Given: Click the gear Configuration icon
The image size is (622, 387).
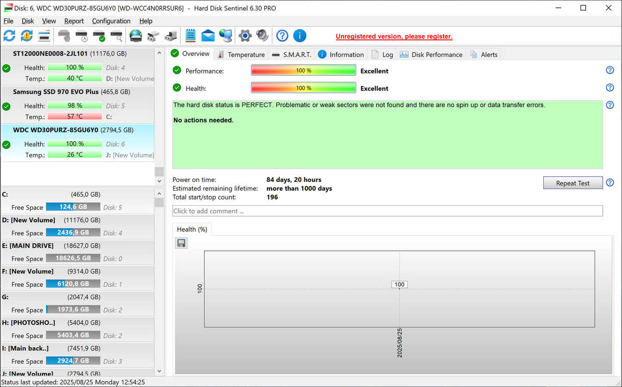Looking at the screenshot, I should (245, 36).
